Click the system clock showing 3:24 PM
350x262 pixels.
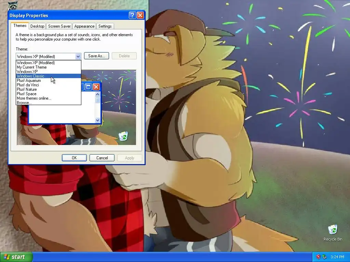[337, 257]
